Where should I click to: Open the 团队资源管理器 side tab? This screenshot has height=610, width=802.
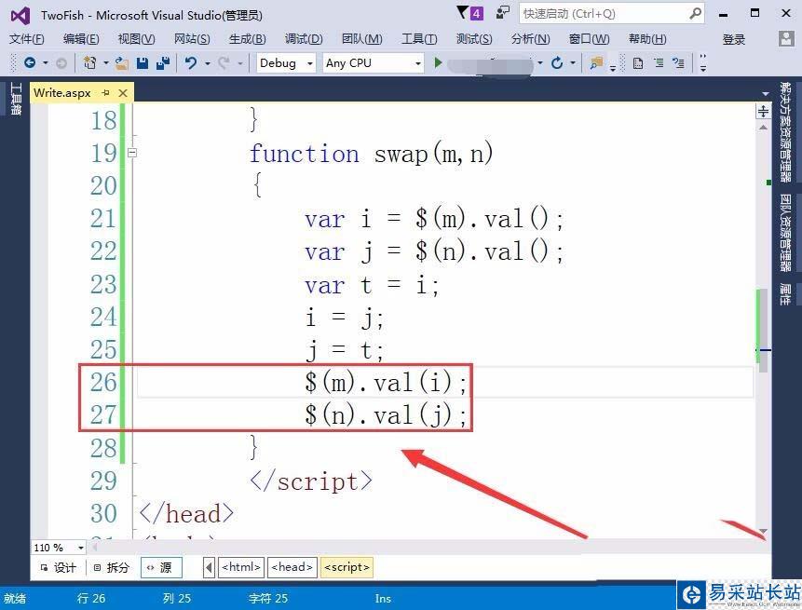785,233
